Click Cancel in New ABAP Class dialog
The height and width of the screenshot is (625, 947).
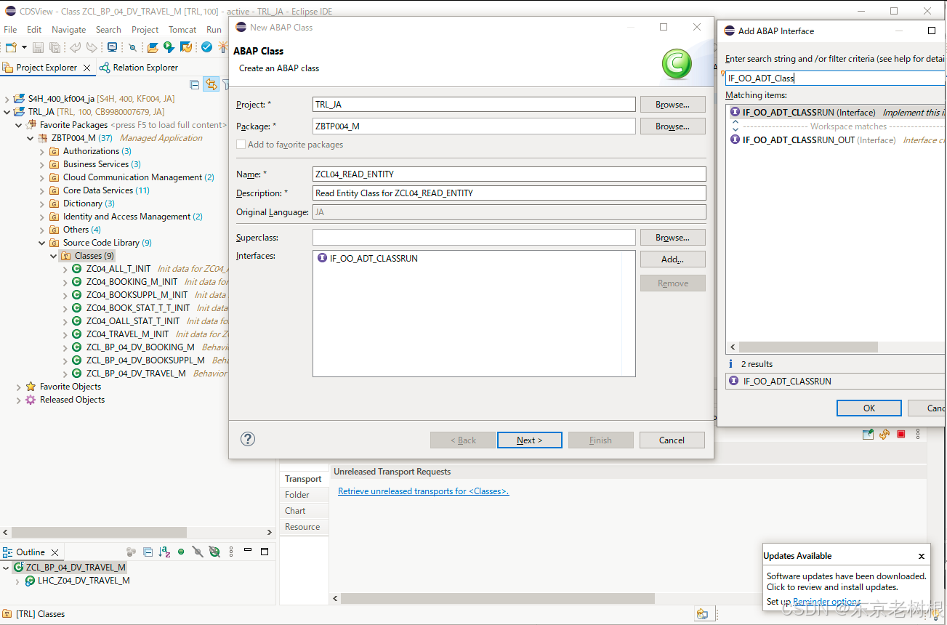click(x=672, y=440)
